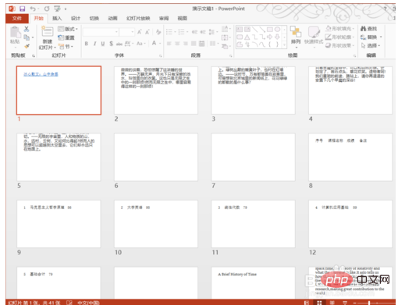Select the text box shape in gallery
This screenshot has height=305, width=398.
tap(240, 29)
